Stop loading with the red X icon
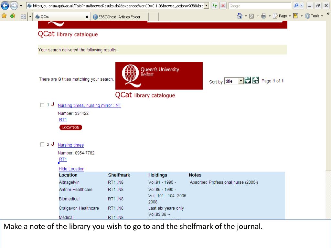The height and width of the screenshot is (248, 331). coord(223,6)
